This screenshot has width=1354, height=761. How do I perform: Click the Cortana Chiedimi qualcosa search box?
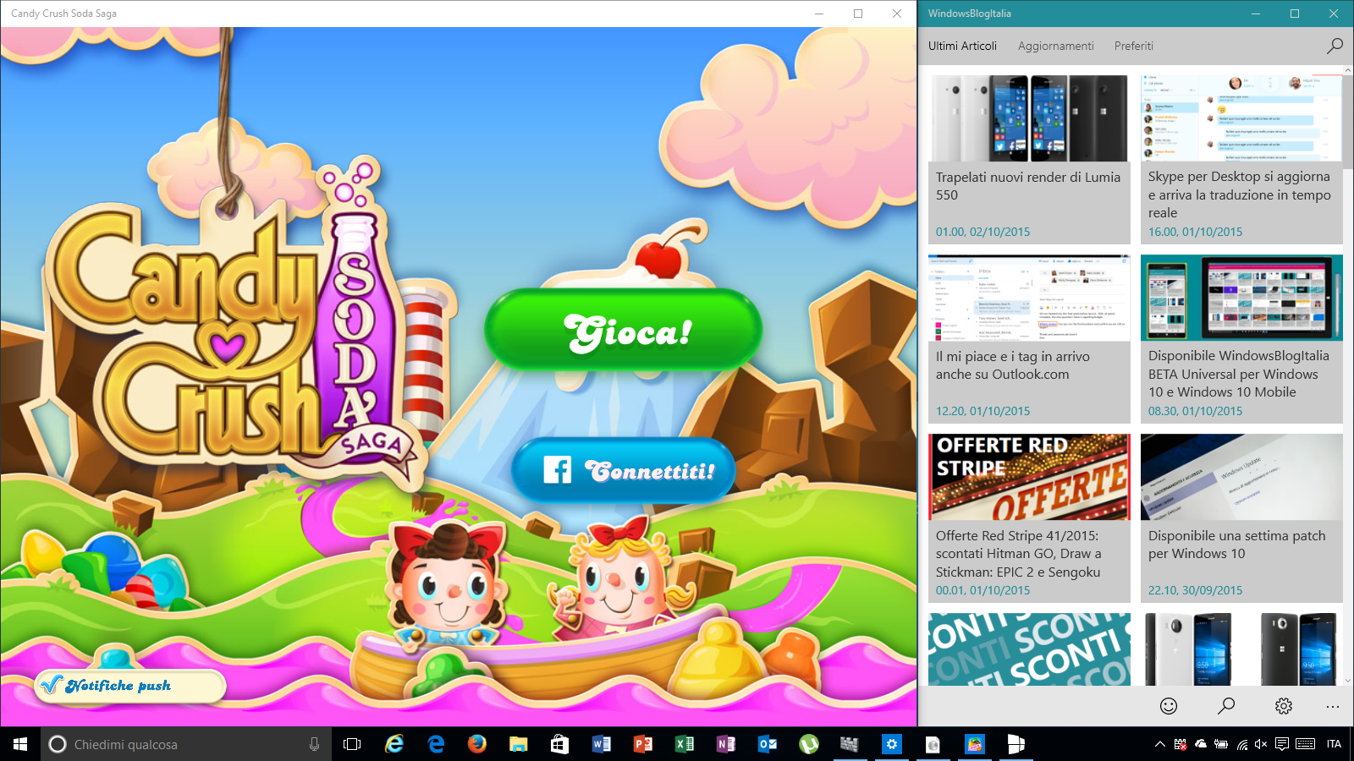tap(186, 744)
